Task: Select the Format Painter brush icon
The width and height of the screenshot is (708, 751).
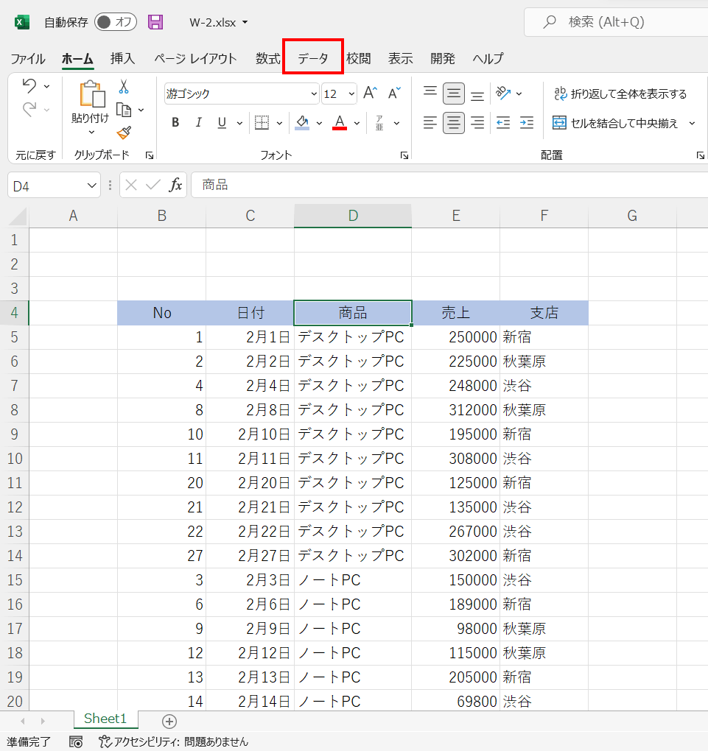Action: 124,133
